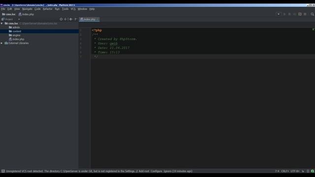Hide the Project tool window

pyautogui.click(x=76, y=19)
